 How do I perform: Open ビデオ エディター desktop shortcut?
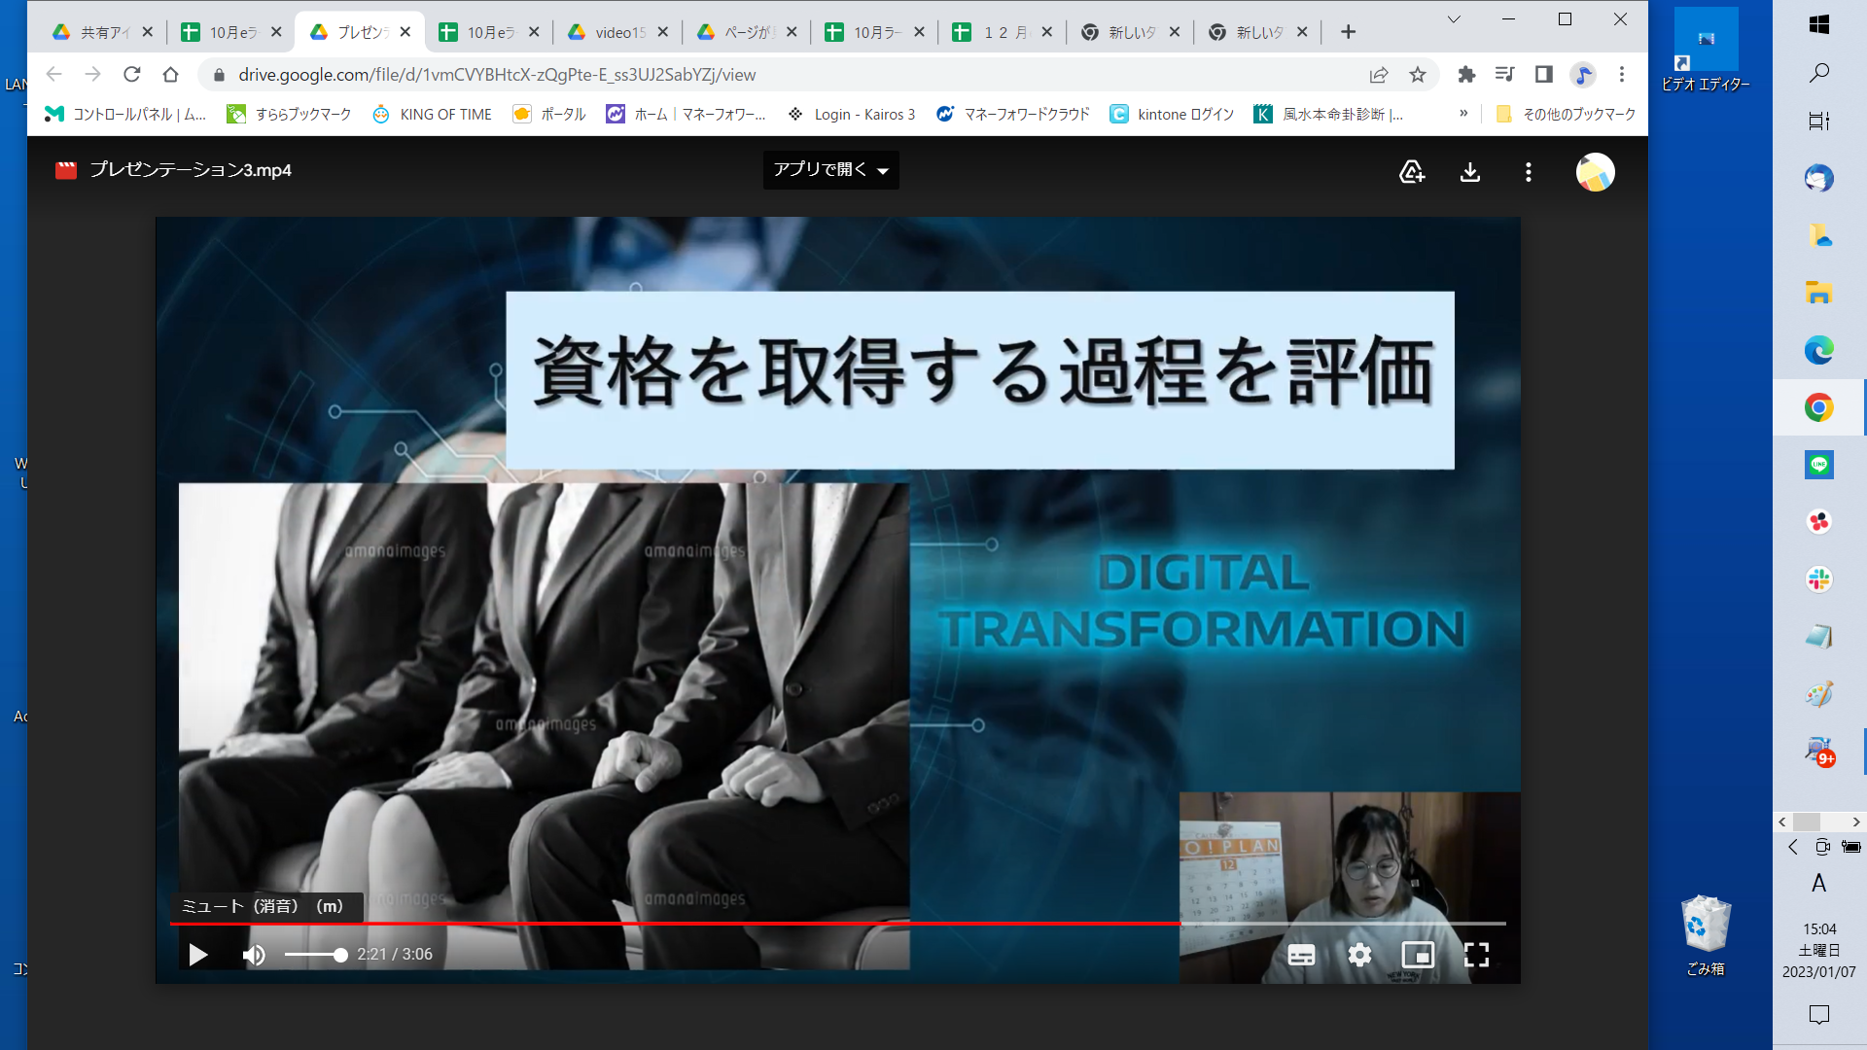[x=1706, y=51]
